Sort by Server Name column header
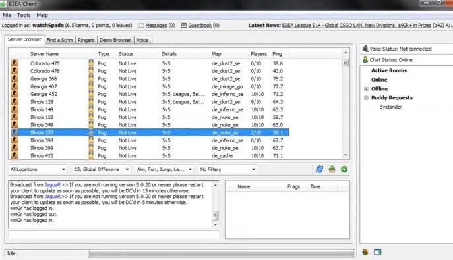The image size is (453, 260). click(44, 54)
